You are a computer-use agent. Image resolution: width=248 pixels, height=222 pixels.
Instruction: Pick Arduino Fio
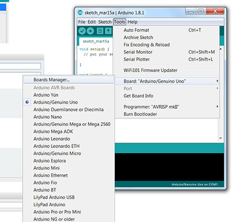(x=69, y=183)
